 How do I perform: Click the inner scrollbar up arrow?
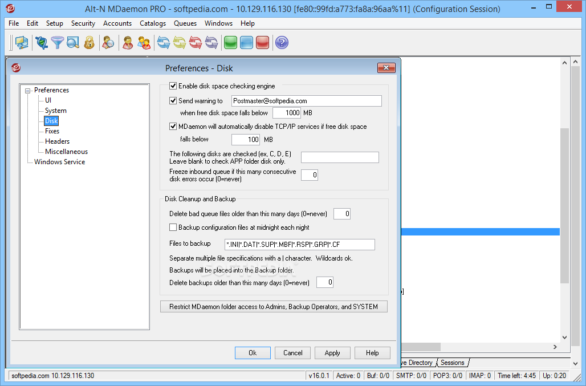(564, 63)
